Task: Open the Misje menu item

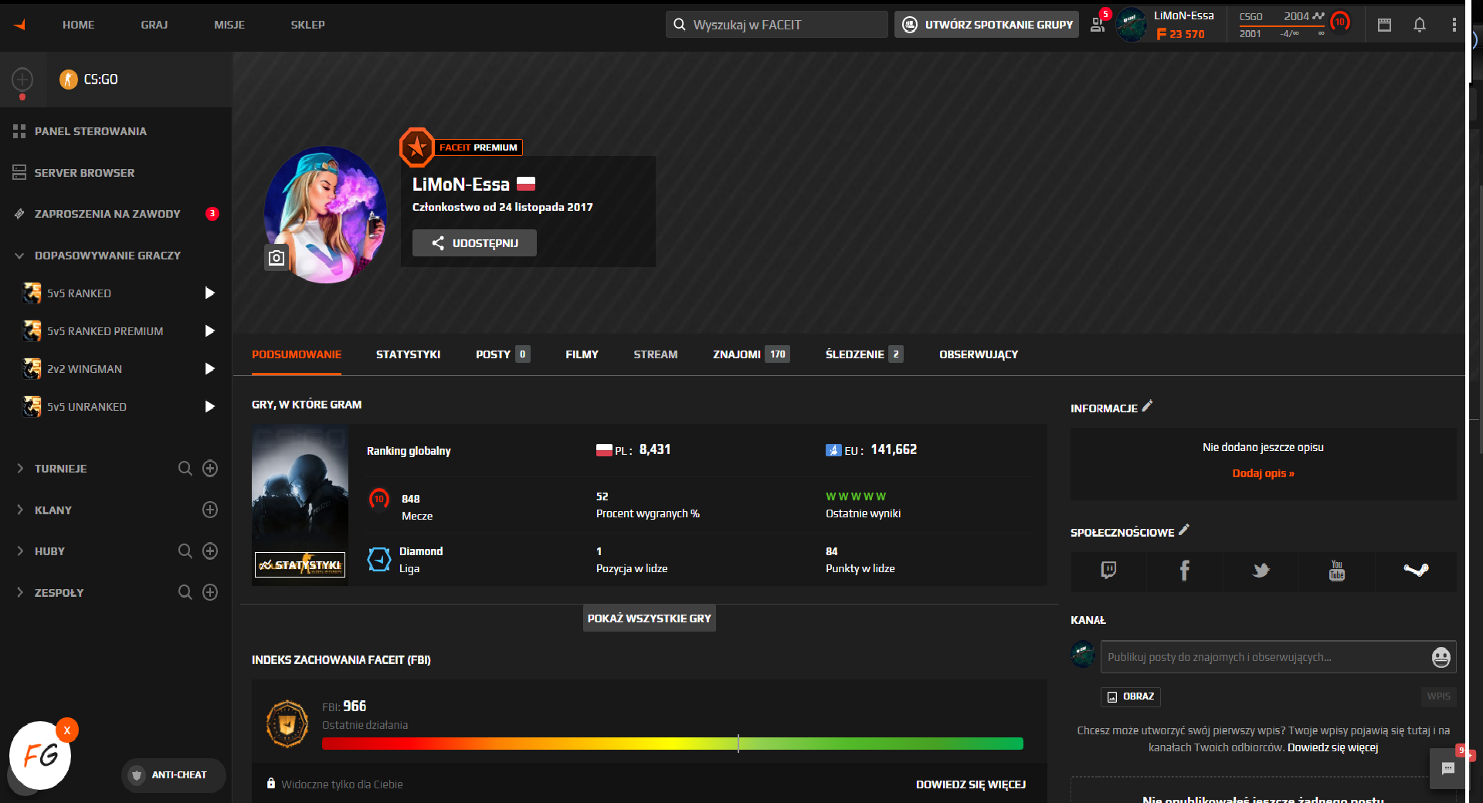Action: click(x=229, y=25)
